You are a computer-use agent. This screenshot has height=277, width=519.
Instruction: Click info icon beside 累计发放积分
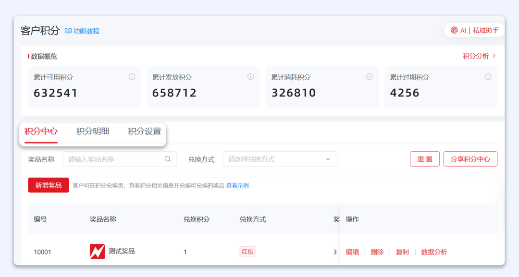[250, 77]
